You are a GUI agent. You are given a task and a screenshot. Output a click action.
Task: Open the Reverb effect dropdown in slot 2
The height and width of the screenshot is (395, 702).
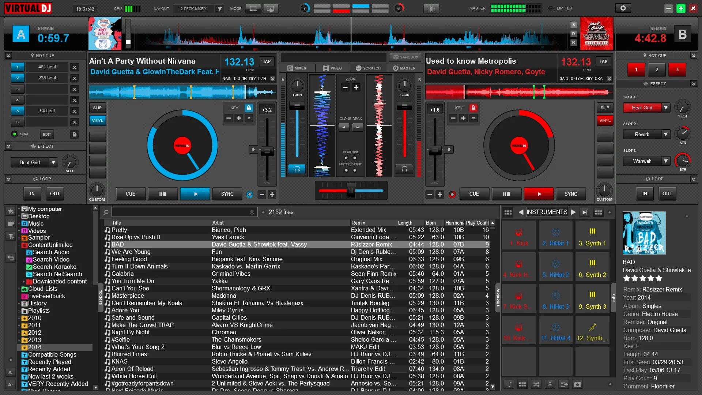pyautogui.click(x=666, y=134)
